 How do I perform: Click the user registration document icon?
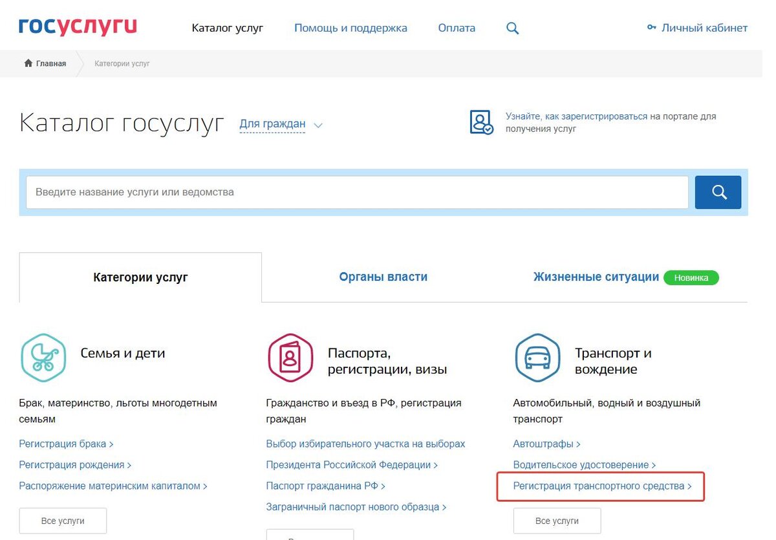coord(481,122)
